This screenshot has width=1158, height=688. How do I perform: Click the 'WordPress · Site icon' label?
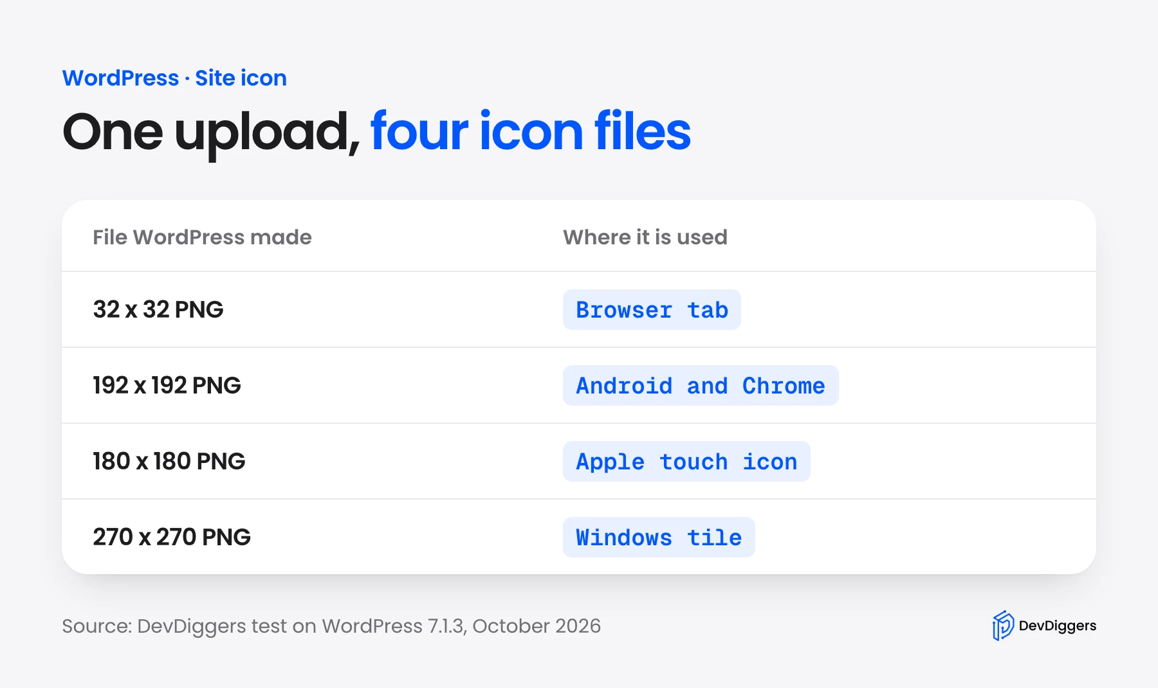point(174,78)
